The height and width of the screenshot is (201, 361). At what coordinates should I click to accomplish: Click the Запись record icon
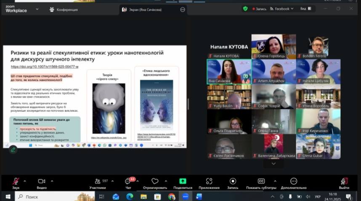233,181
